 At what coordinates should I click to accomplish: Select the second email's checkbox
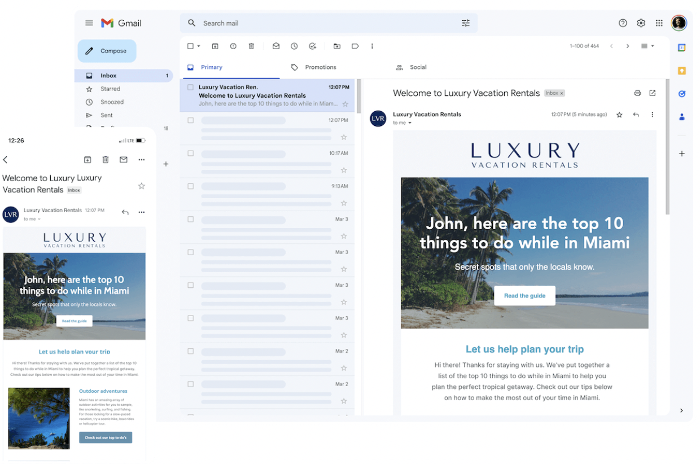pyautogui.click(x=190, y=120)
